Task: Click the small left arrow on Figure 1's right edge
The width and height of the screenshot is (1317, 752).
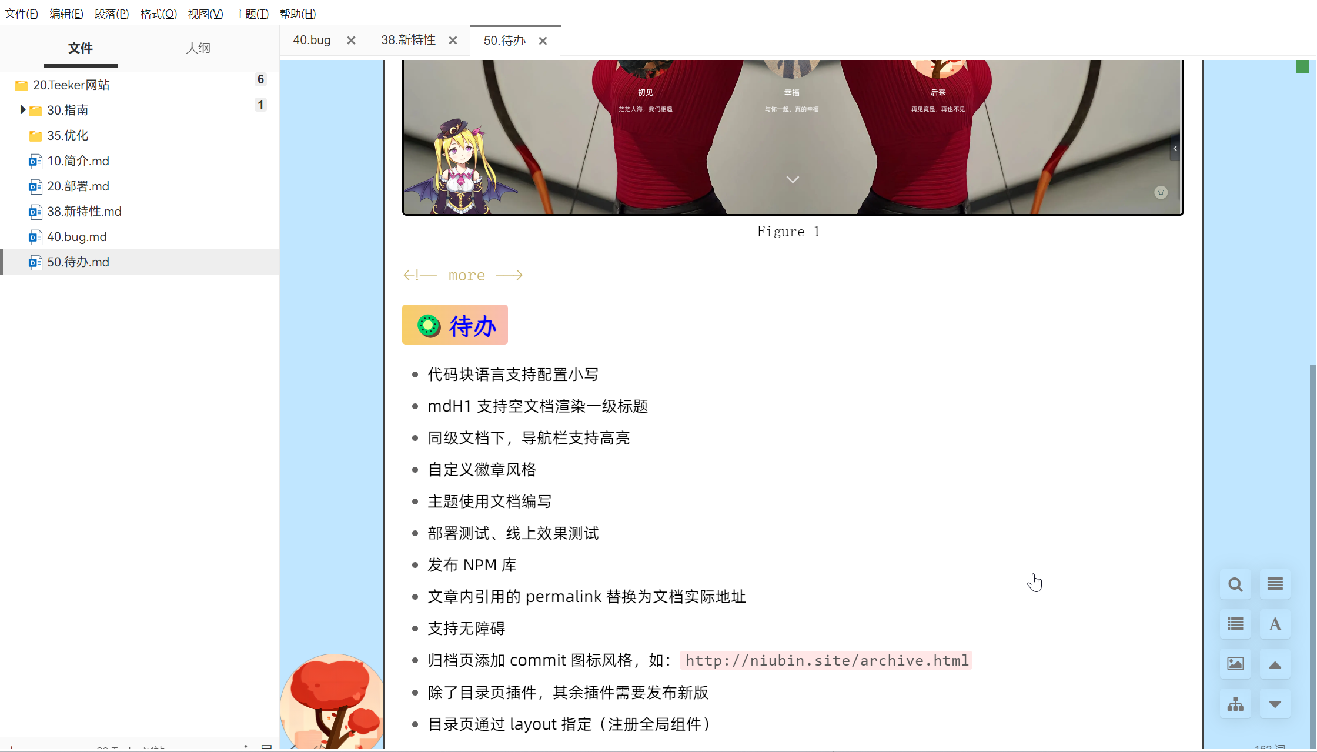Action: [1175, 148]
